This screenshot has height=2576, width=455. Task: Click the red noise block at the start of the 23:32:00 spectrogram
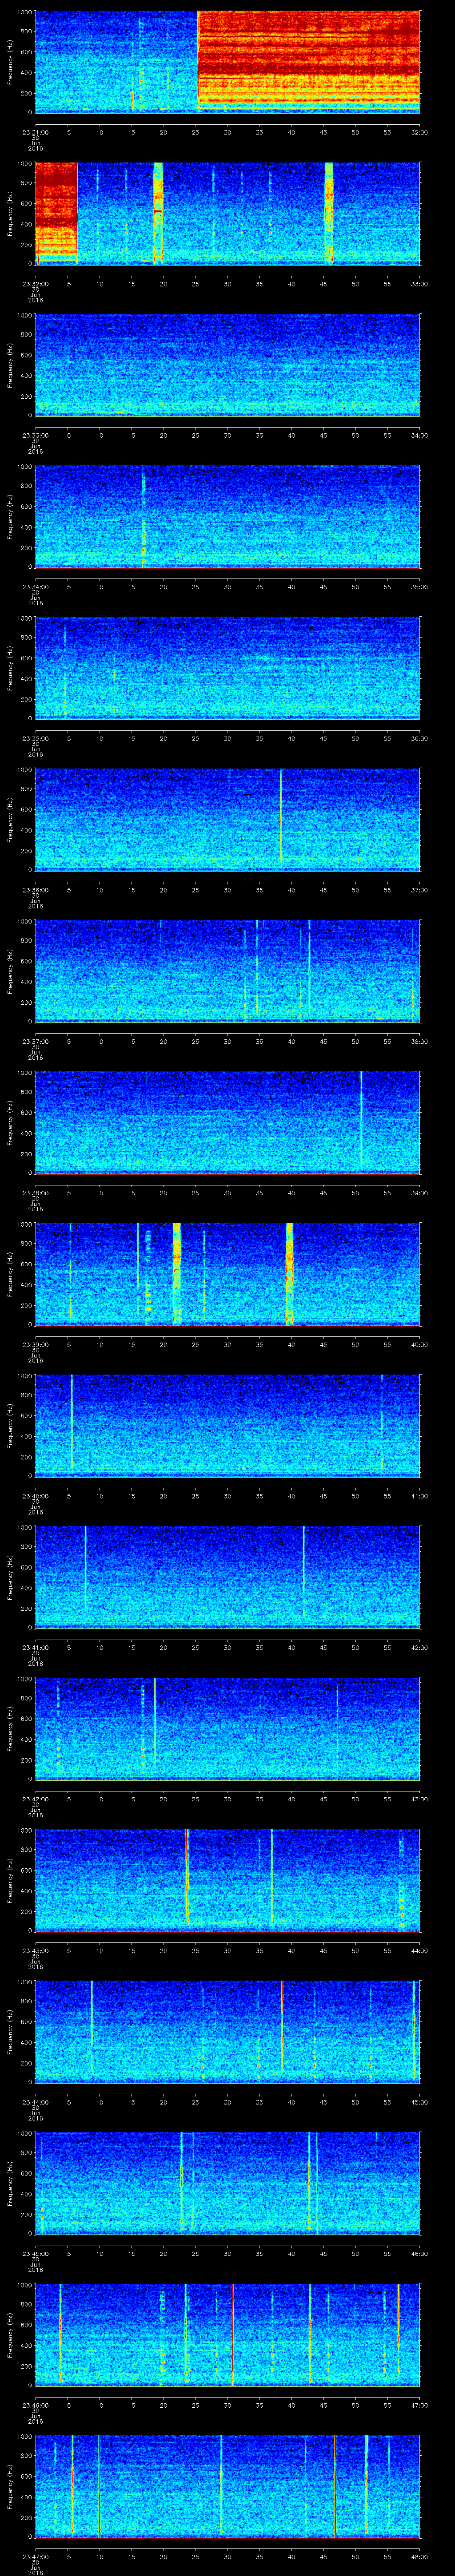pyautogui.click(x=56, y=211)
